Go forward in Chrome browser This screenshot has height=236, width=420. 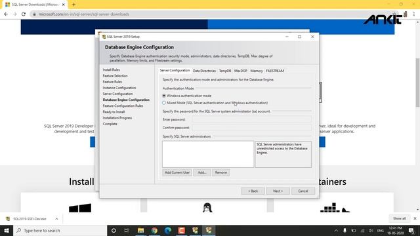(x=14, y=14)
